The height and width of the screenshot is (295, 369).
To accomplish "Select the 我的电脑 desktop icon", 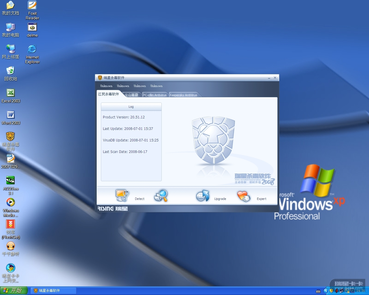I will coord(11,30).
